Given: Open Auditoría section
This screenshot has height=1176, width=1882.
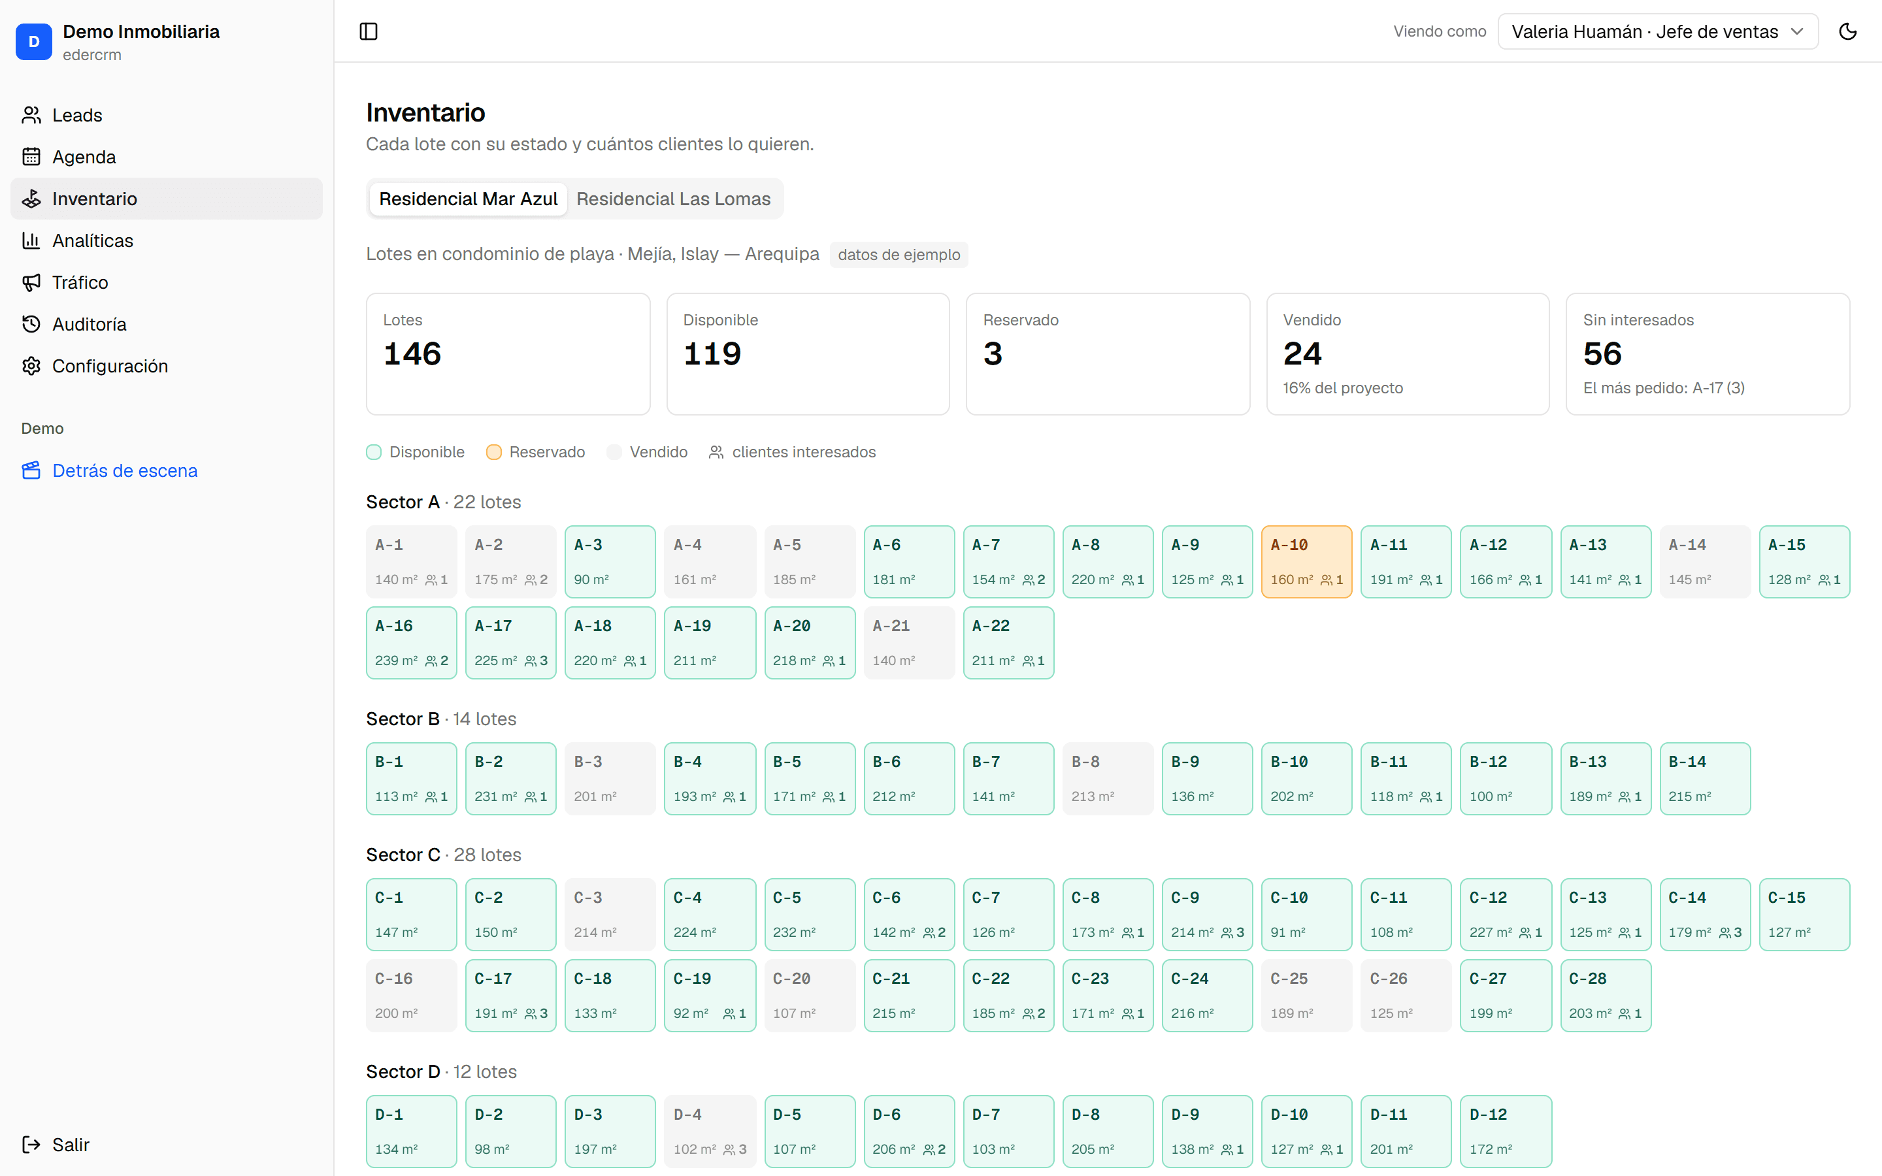Looking at the screenshot, I should click(x=167, y=324).
